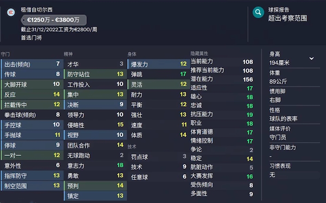Screen dimensions: 326x203
Task: Select the 爆发力 physical attribute row
Action: (x=159, y=64)
